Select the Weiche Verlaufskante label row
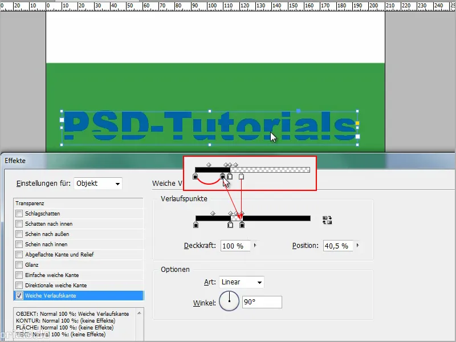This screenshot has height=342, width=456. pos(51,295)
